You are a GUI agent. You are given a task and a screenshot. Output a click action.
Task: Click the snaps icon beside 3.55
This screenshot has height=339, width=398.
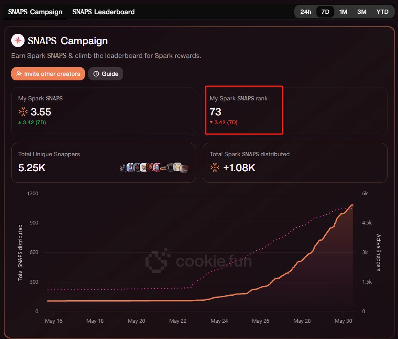[x=23, y=112]
